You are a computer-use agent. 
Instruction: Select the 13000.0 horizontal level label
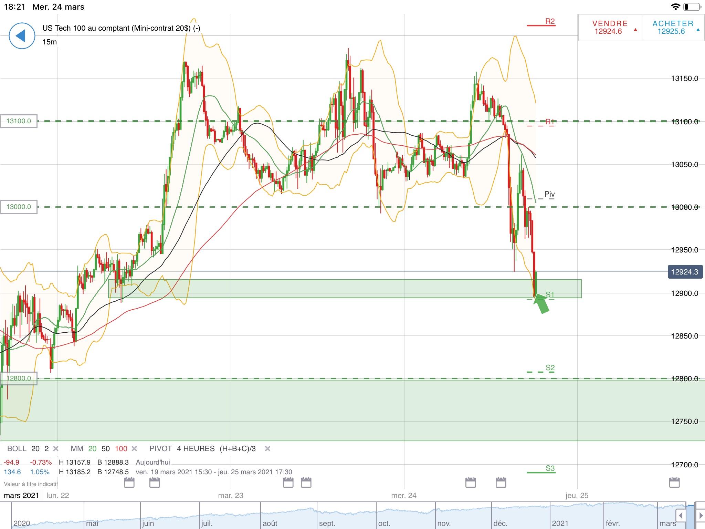[19, 207]
